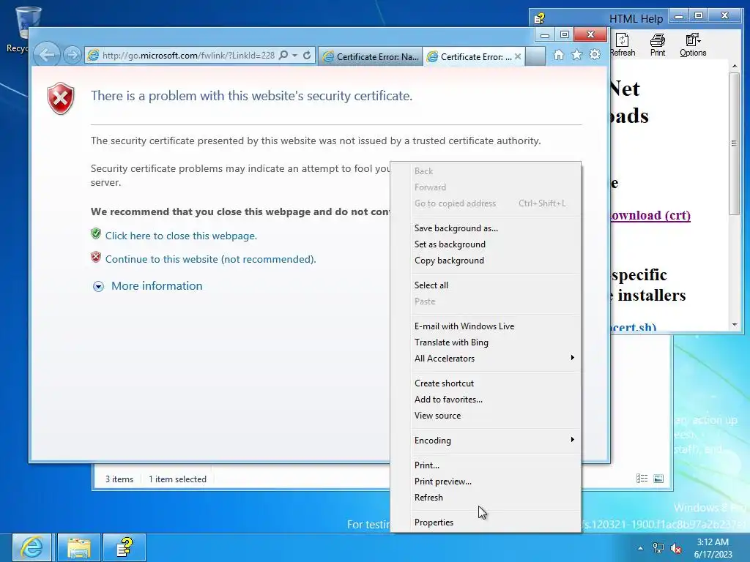Click the HTML Help title bar icon
Screen dimensions: 750x562
pyautogui.click(x=540, y=18)
